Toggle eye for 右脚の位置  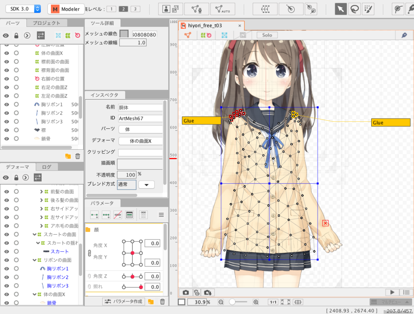tap(6, 79)
